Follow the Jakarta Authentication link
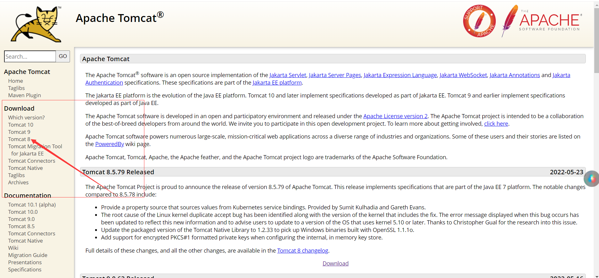This screenshot has height=278, width=599. click(104, 82)
